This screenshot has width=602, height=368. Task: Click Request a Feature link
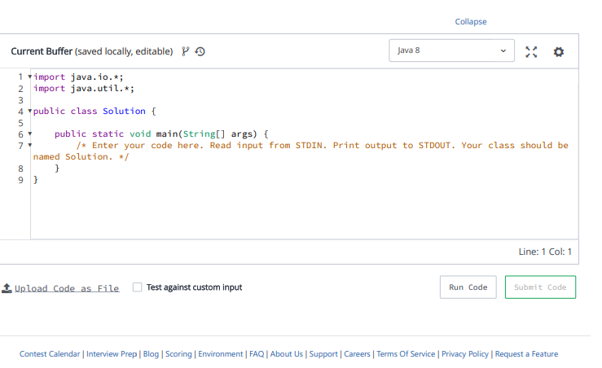click(x=526, y=354)
